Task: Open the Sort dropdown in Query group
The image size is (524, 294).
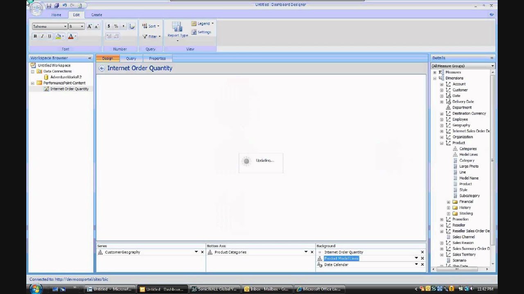Action: click(x=151, y=26)
